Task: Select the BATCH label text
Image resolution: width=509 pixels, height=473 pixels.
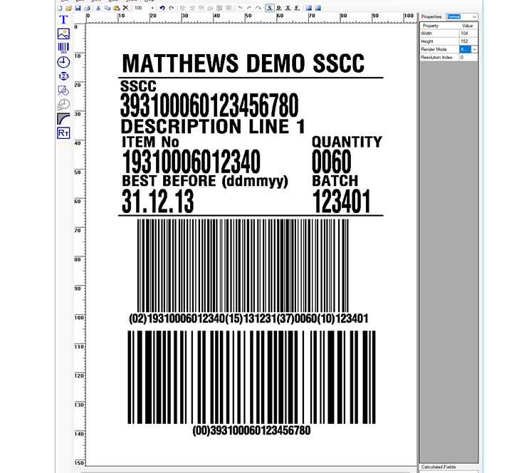Action: tap(335, 181)
